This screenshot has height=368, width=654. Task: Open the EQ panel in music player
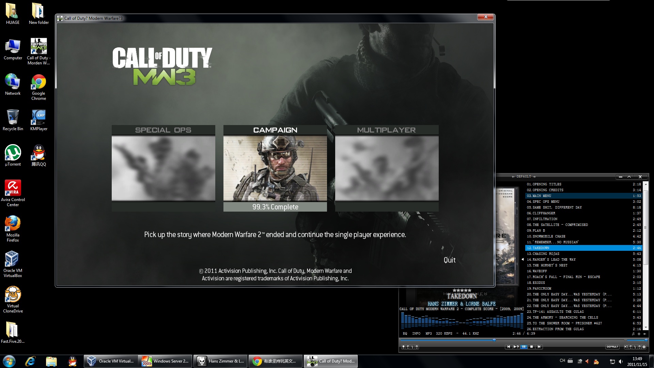coord(405,334)
